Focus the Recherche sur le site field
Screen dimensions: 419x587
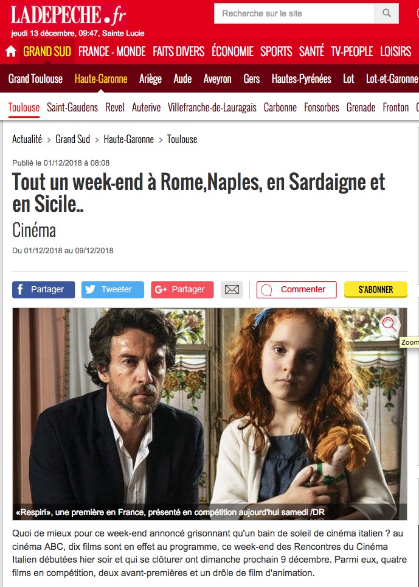point(294,13)
